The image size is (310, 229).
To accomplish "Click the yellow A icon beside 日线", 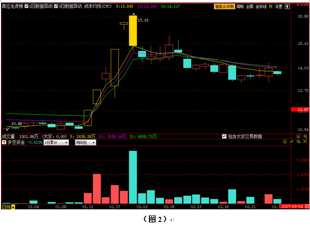I will tap(14, 207).
